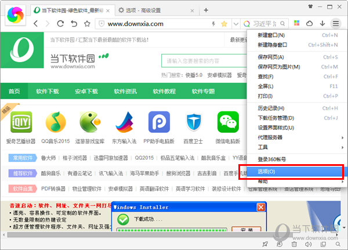Click the zoom magnifier in status bar
Image resolution: width=348 pixels, height=250 pixels.
(338, 244)
